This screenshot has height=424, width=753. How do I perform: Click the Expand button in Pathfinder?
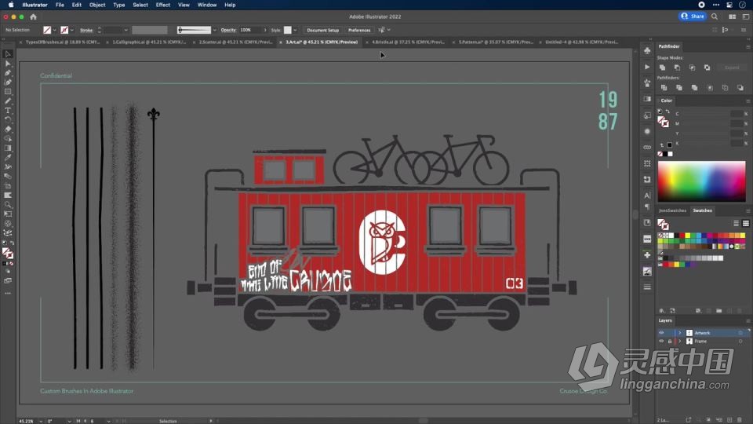click(732, 68)
